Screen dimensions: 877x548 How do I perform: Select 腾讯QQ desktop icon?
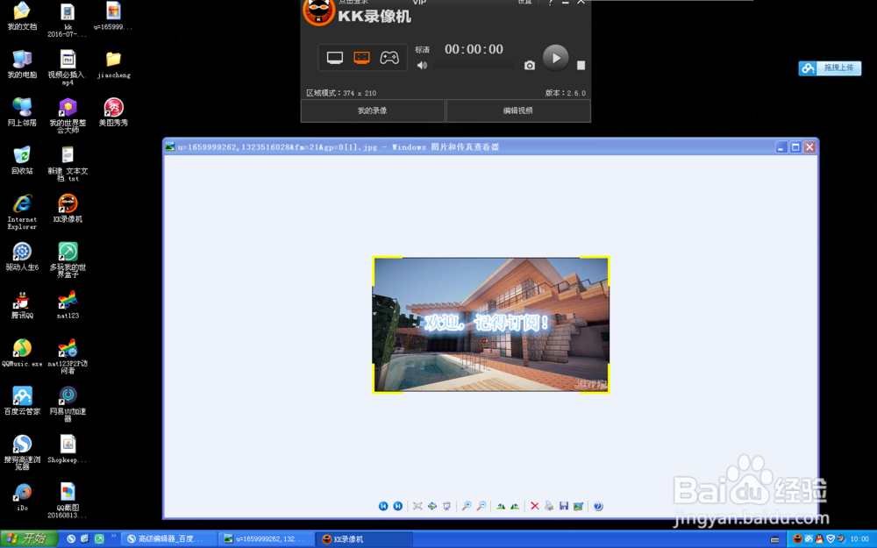point(22,305)
